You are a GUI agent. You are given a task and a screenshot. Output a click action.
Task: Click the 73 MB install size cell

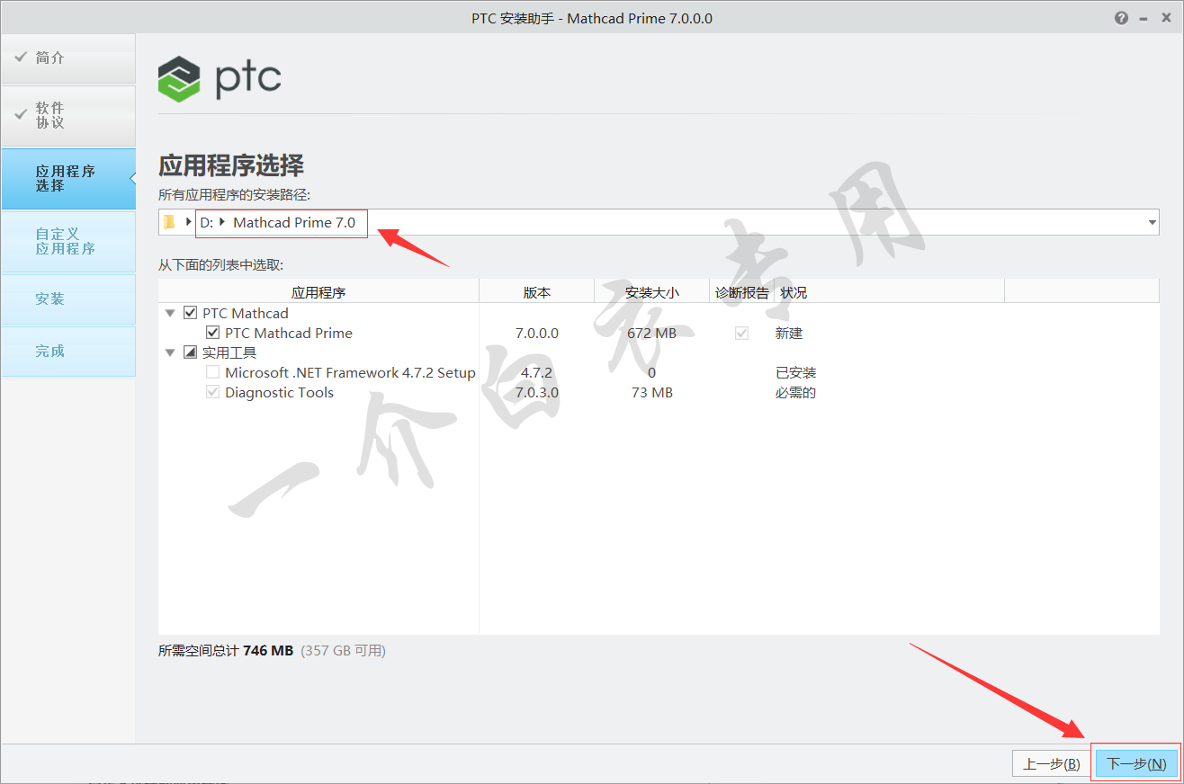651,392
